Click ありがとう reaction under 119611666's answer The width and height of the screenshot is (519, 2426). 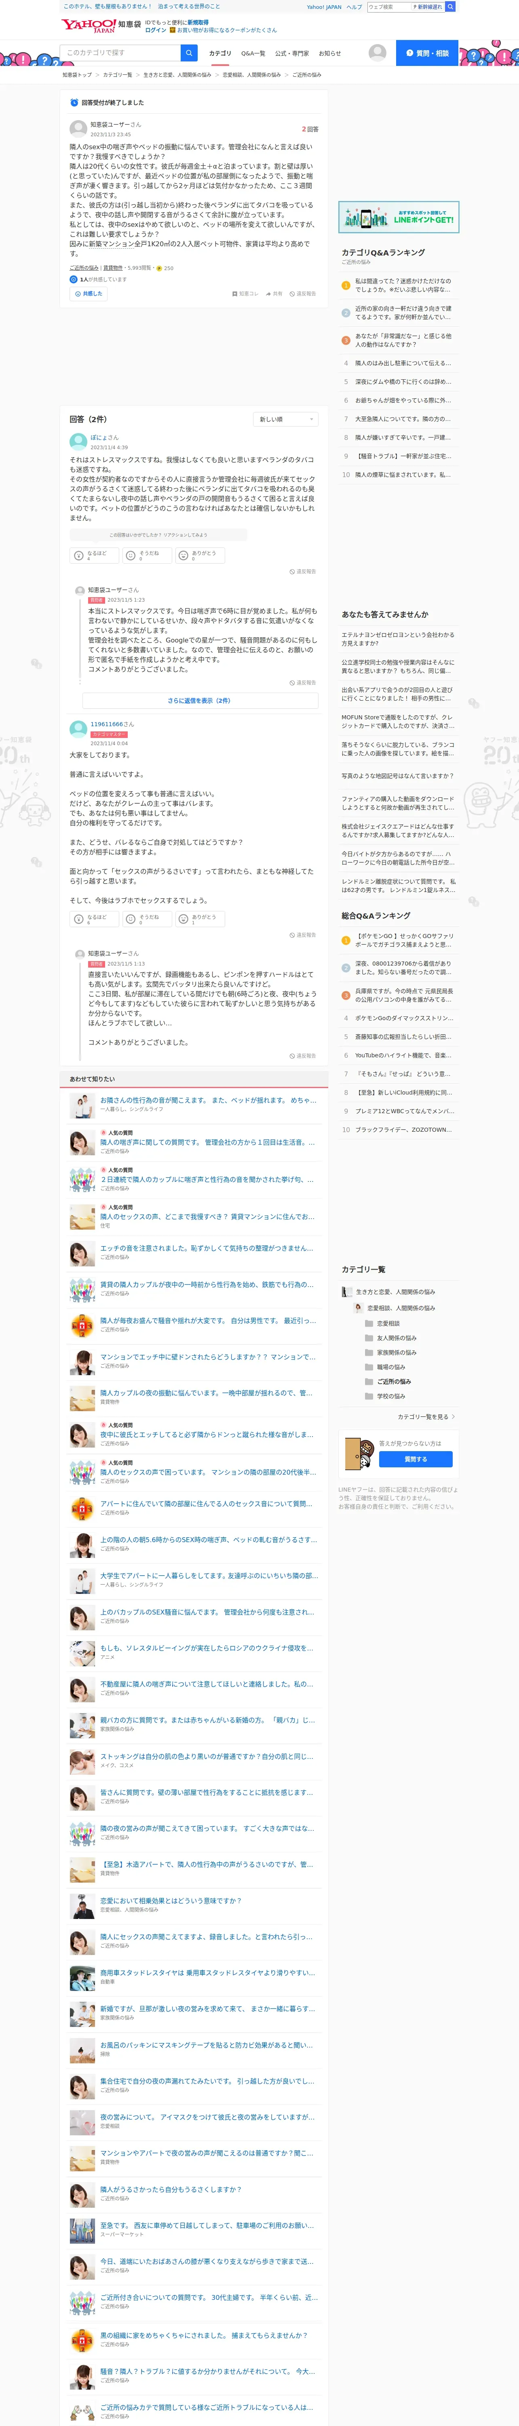pos(200,918)
